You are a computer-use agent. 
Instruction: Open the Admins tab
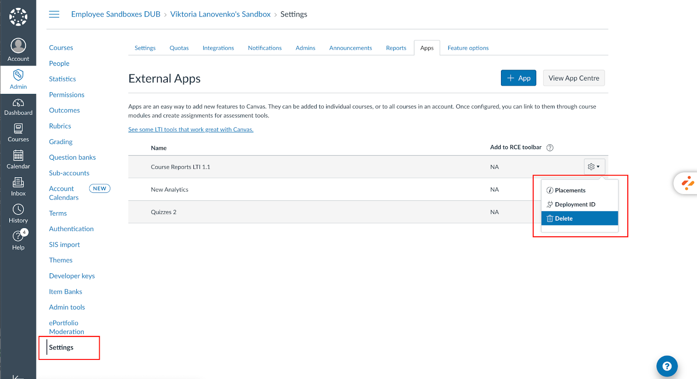(x=305, y=48)
